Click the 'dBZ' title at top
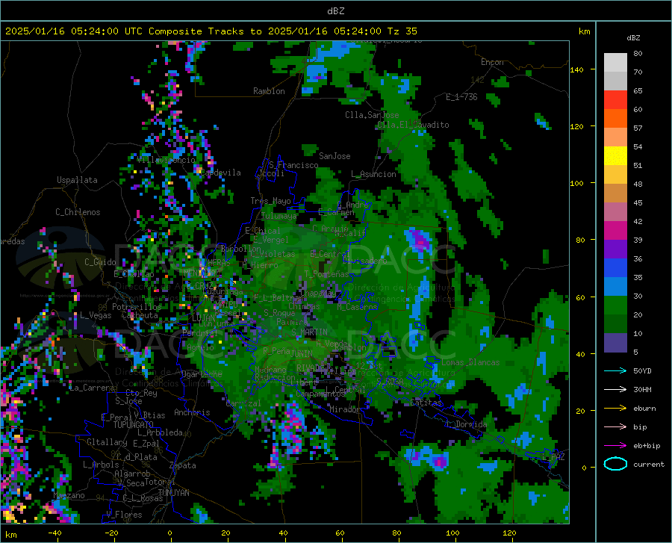The height and width of the screenshot is (543, 672). click(x=335, y=11)
